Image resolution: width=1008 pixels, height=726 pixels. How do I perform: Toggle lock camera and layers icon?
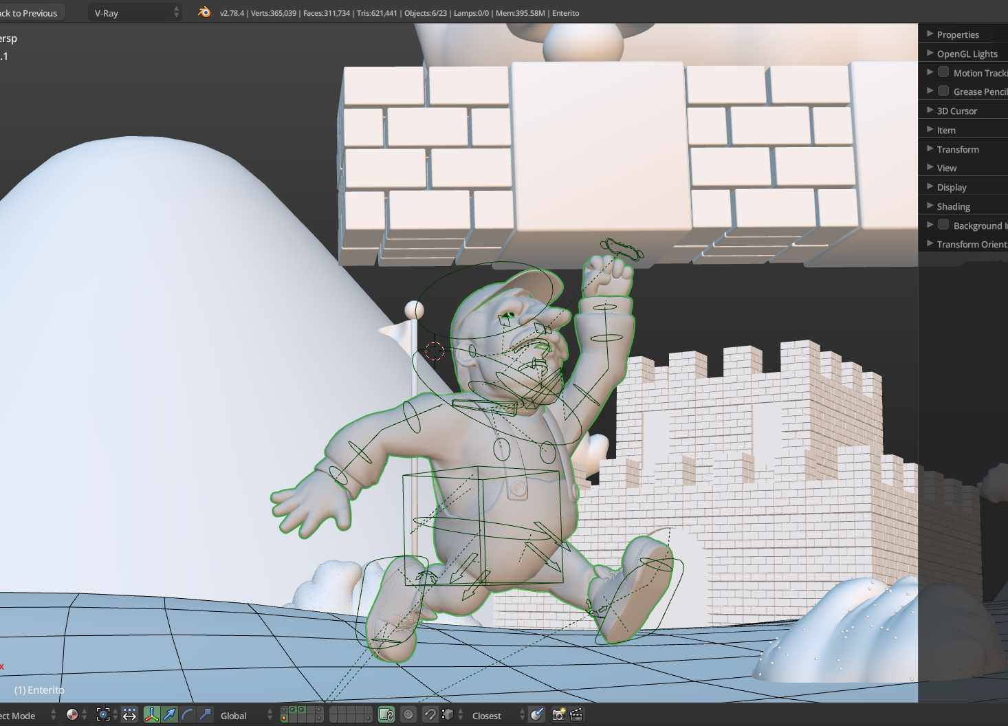(386, 715)
